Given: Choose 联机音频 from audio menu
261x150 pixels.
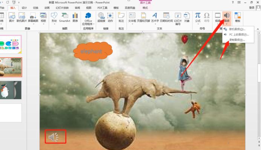Looking at the screenshot, I should [x=238, y=29].
